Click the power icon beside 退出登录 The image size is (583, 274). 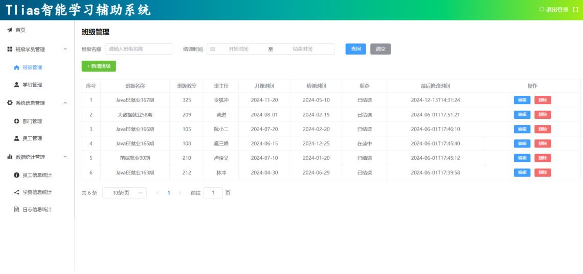pos(542,9)
